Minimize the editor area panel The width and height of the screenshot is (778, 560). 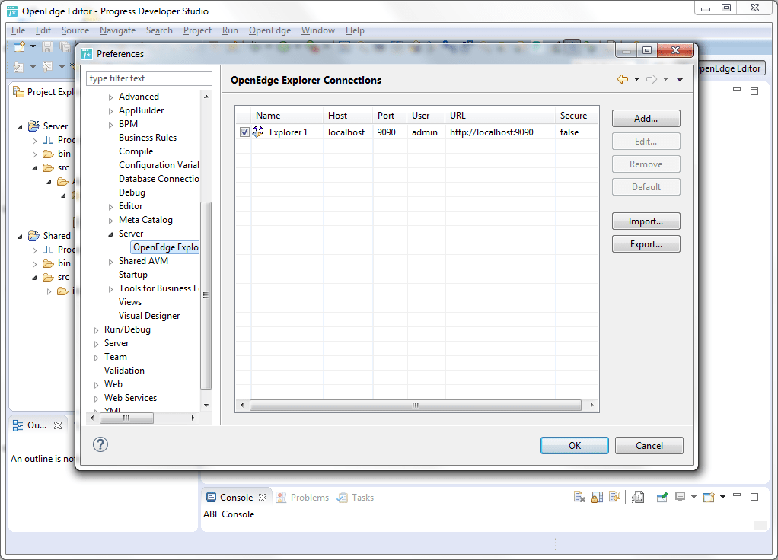tap(737, 90)
